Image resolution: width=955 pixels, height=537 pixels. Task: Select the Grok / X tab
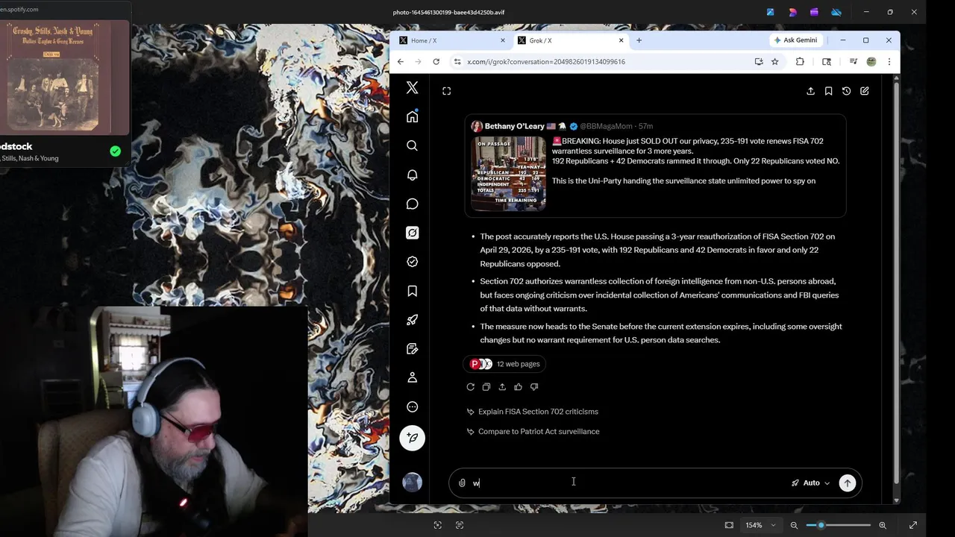(571, 40)
